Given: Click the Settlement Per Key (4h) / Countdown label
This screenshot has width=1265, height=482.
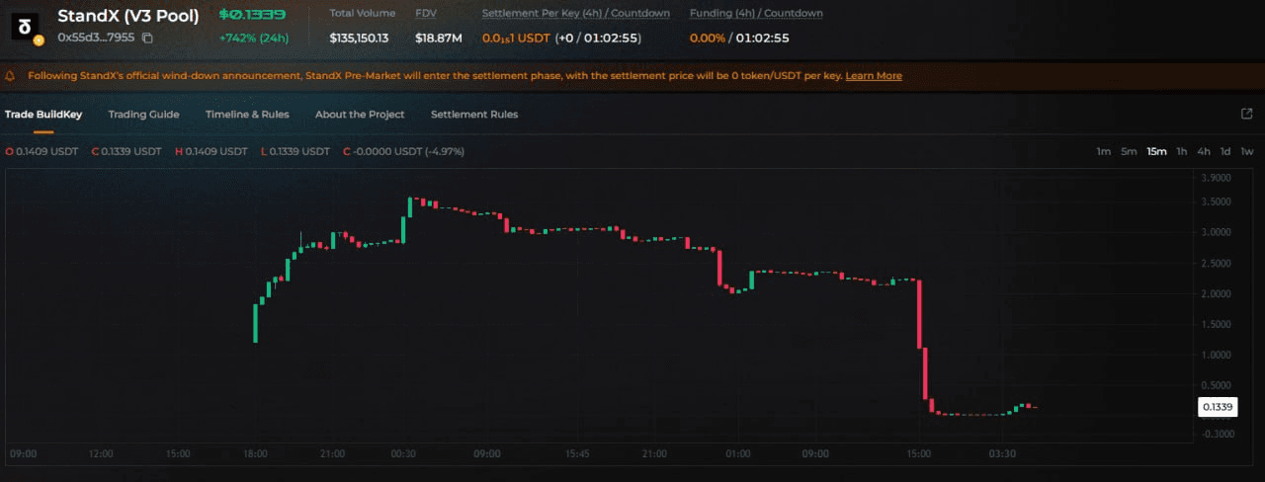Looking at the screenshot, I should coord(575,14).
